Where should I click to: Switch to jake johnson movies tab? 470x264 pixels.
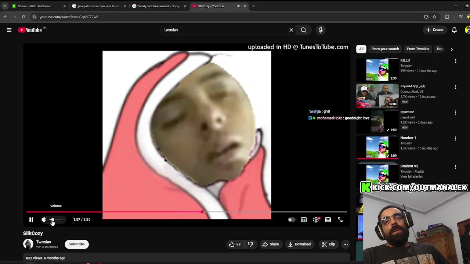point(99,6)
